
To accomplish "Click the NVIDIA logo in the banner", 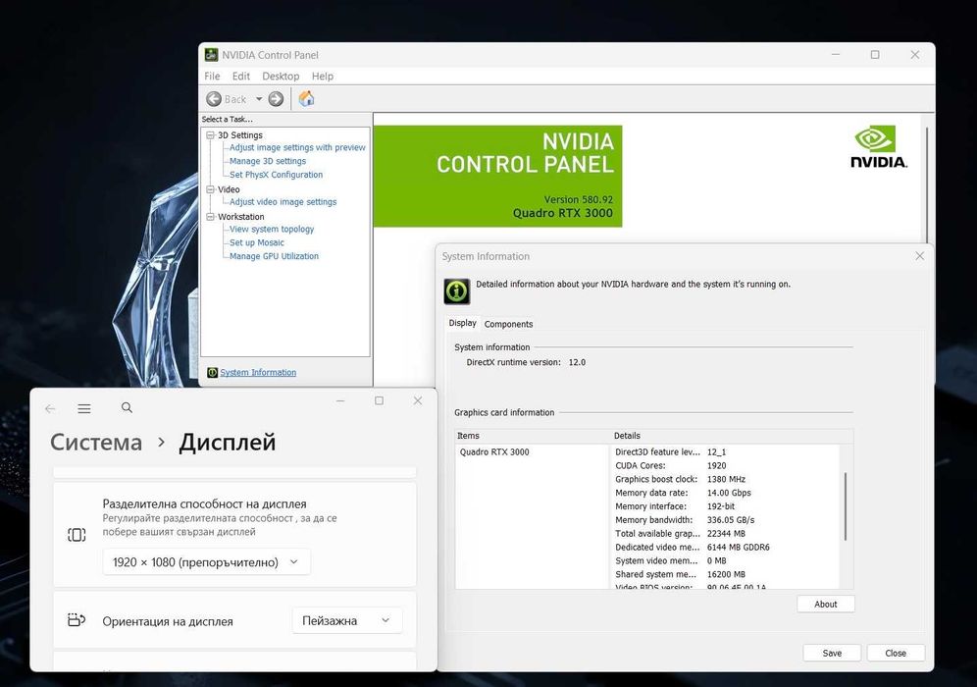I will point(879,146).
